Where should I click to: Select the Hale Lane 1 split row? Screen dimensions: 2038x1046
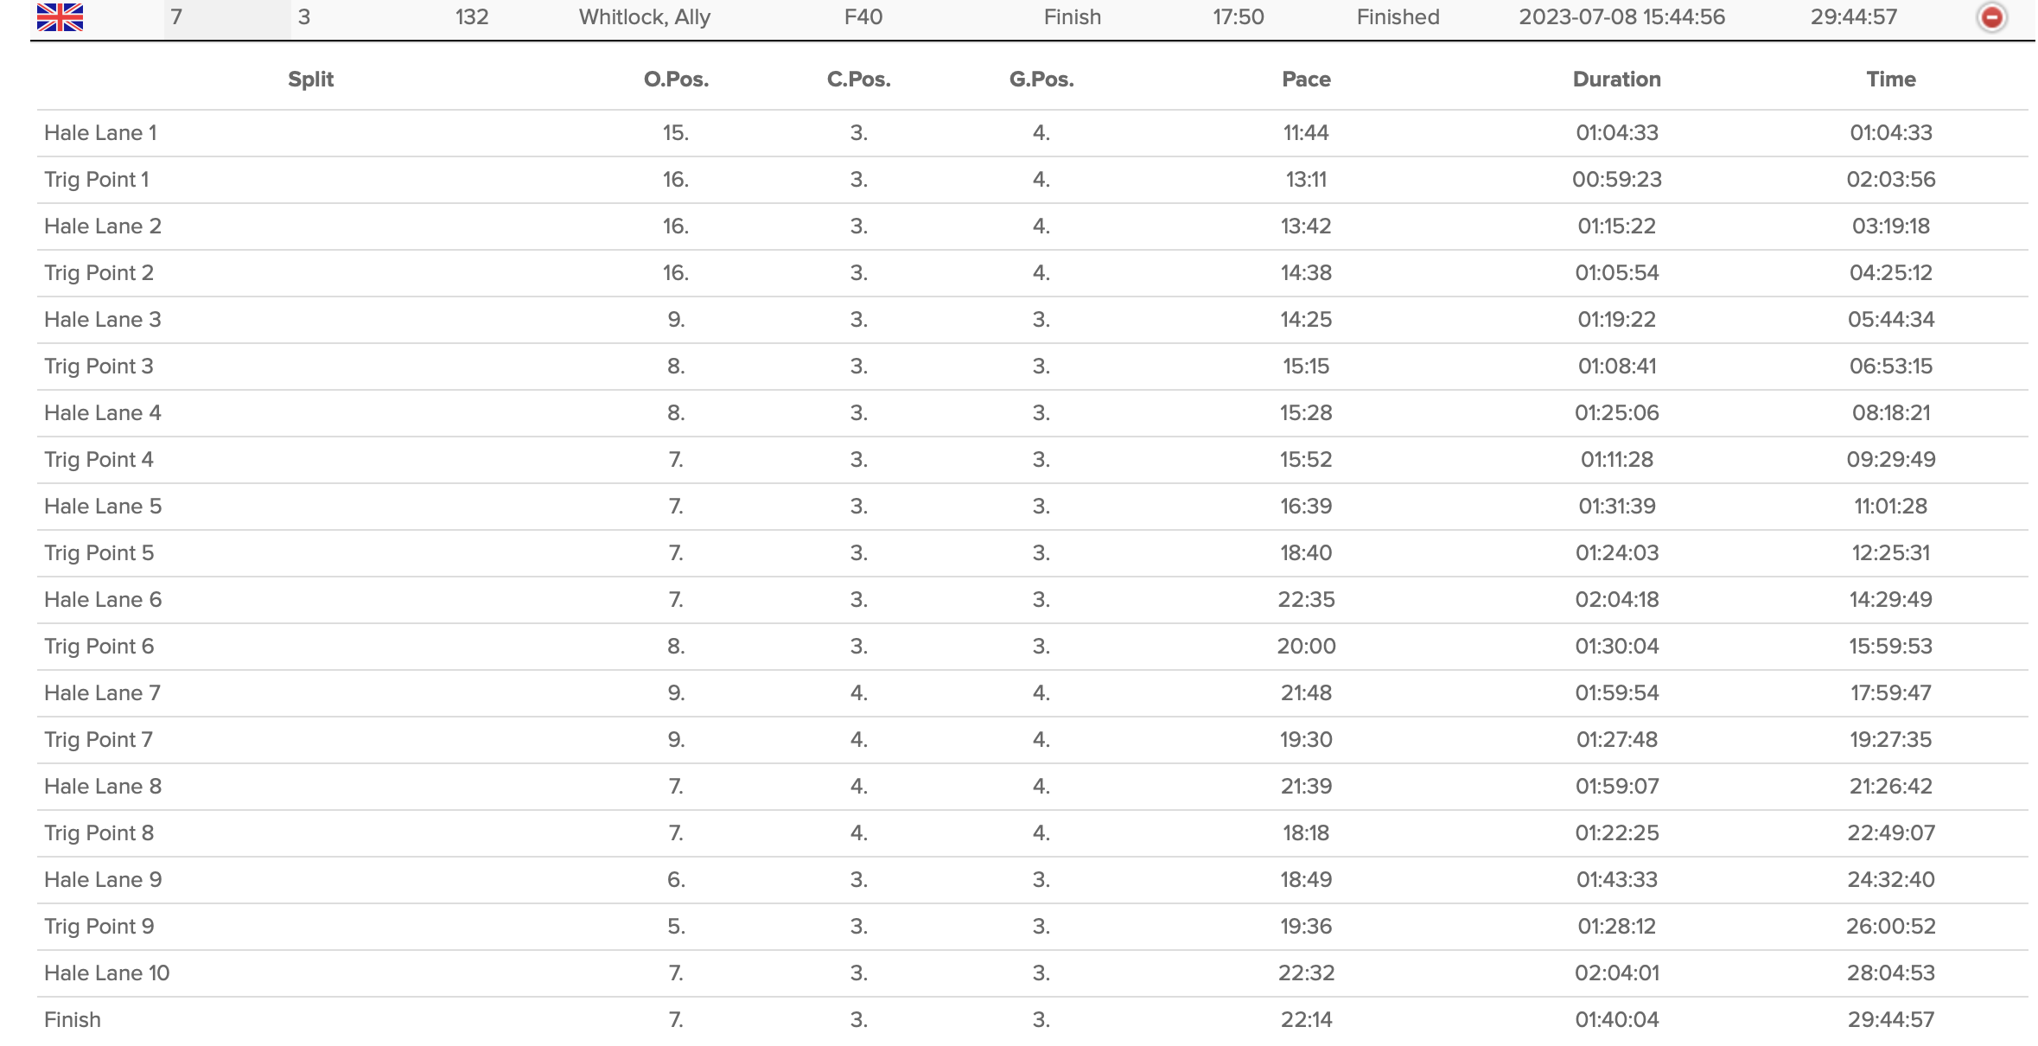pyautogui.click(x=100, y=133)
